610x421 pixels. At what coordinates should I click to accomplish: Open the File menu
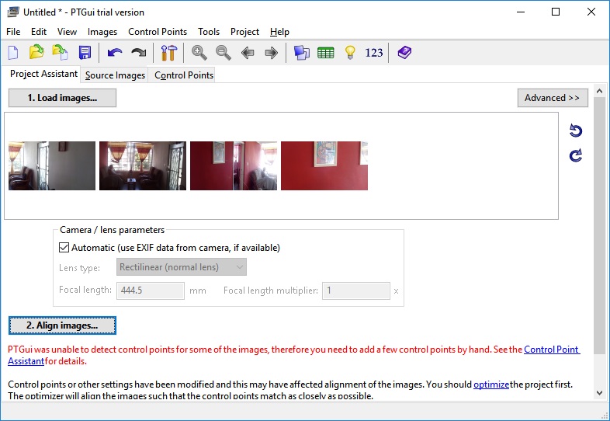13,32
